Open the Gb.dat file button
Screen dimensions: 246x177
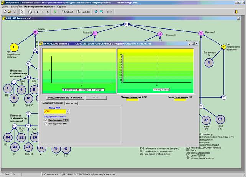(68, 12)
